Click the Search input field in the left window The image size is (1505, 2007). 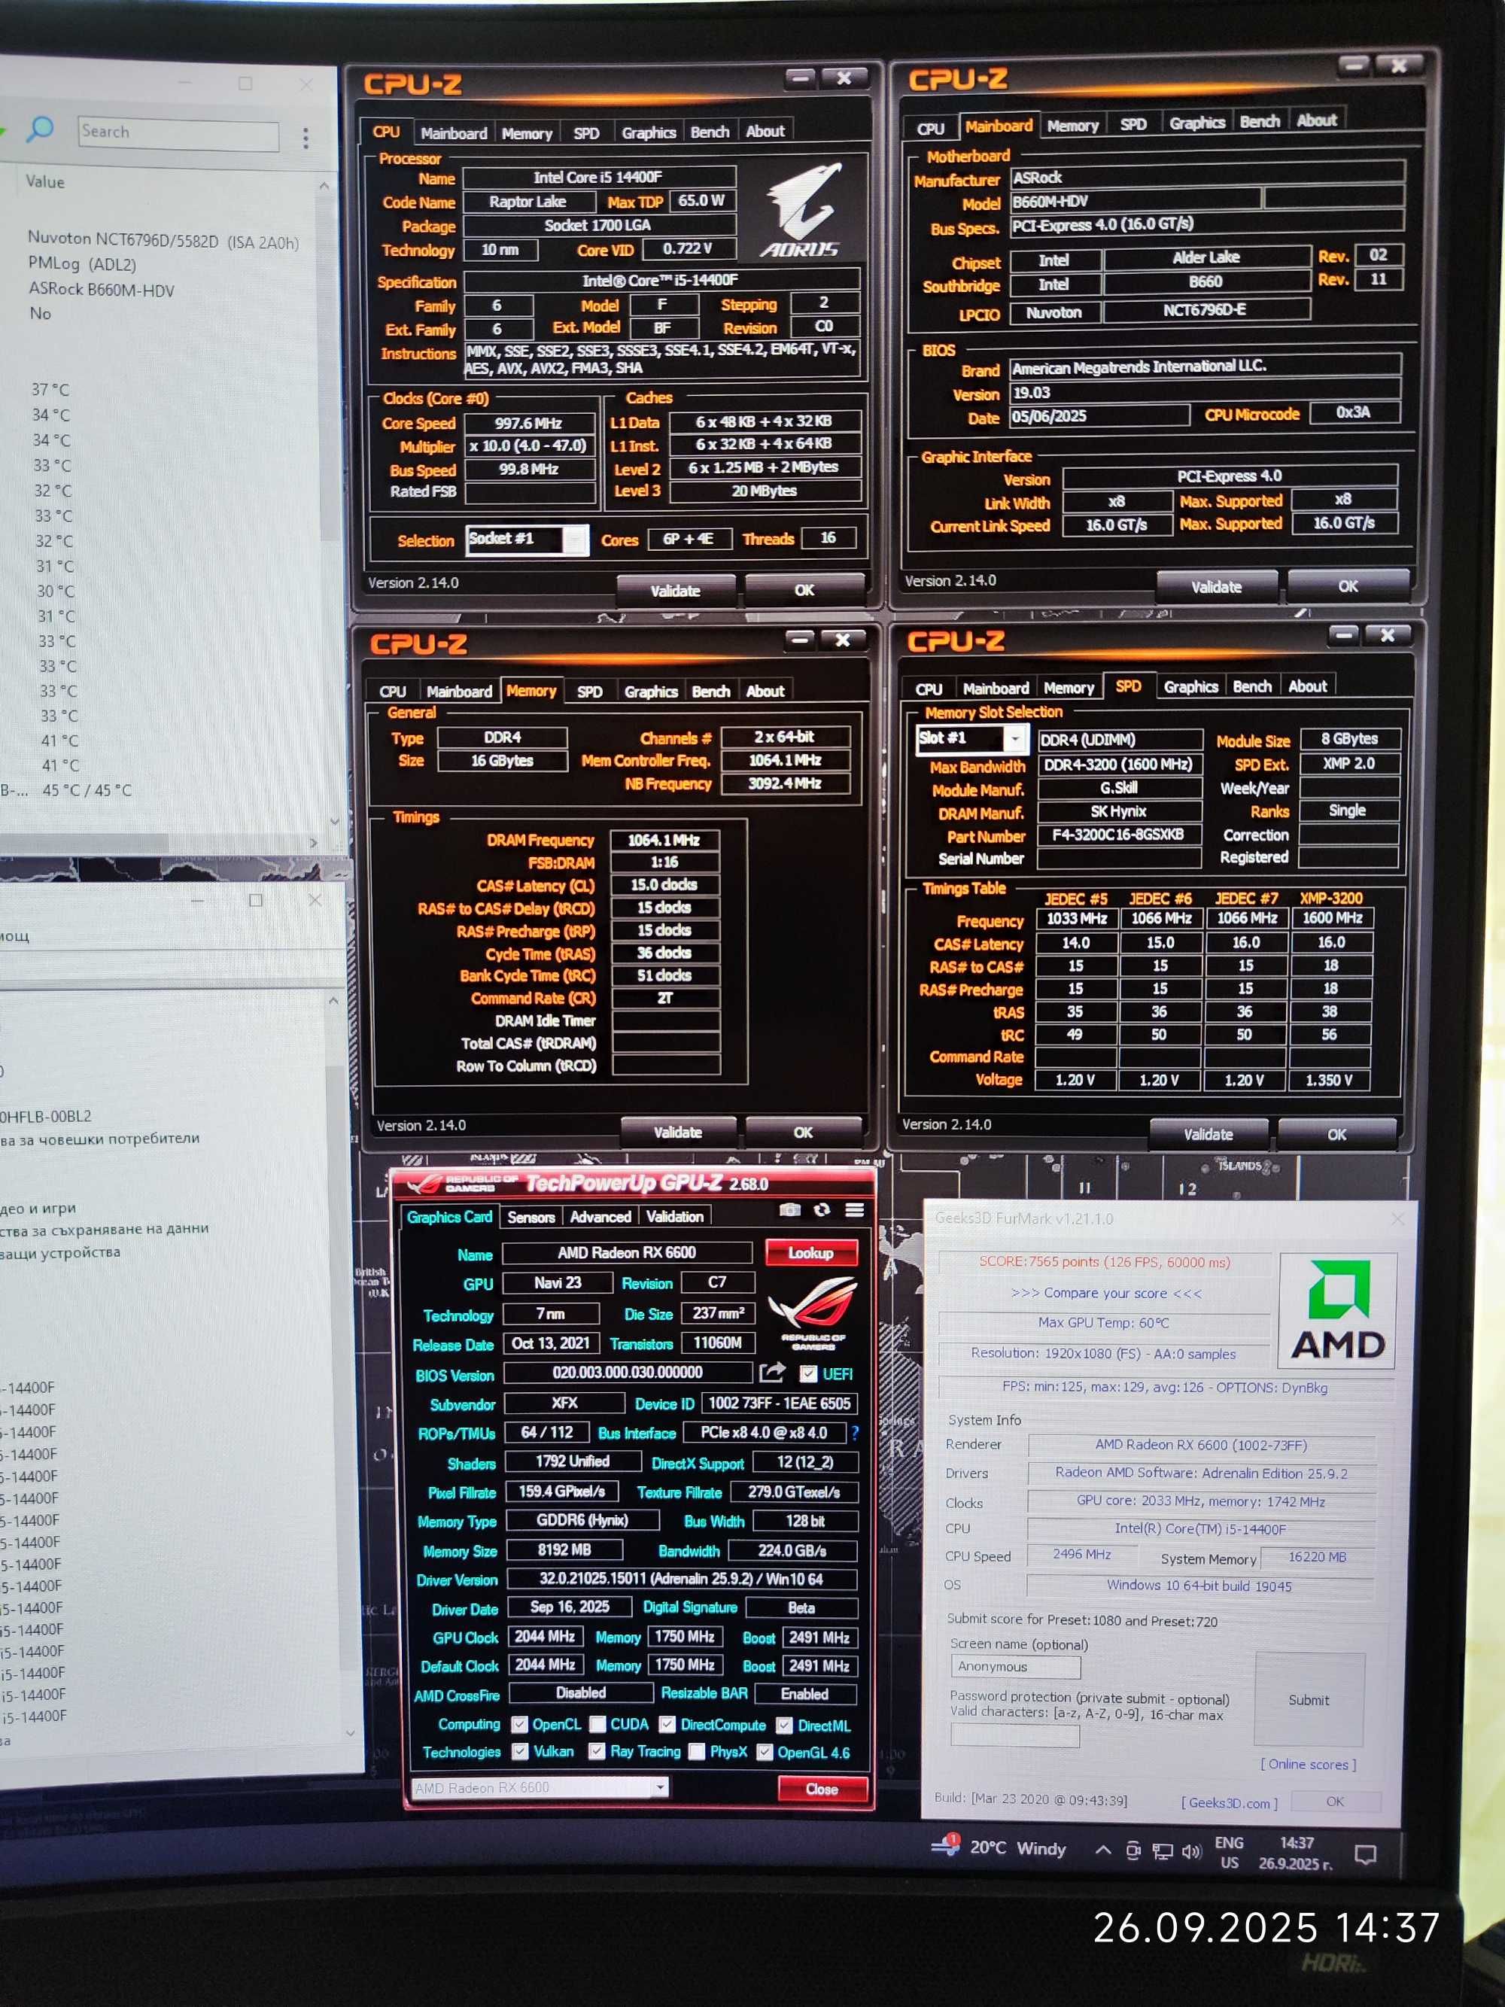pyautogui.click(x=178, y=133)
